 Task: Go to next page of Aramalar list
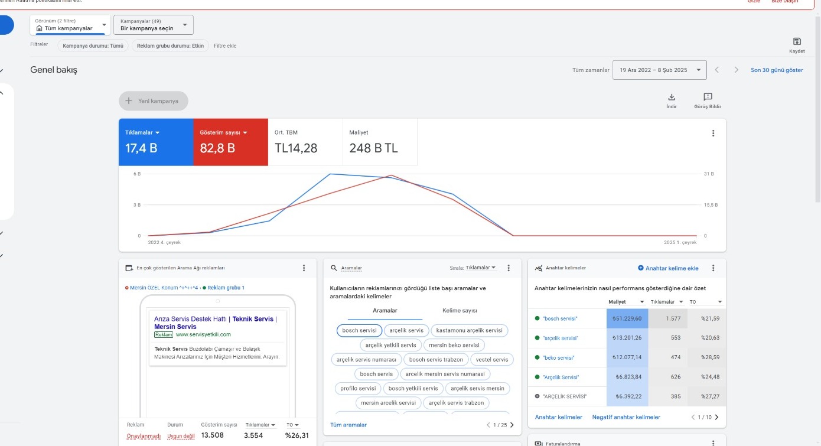[512, 425]
